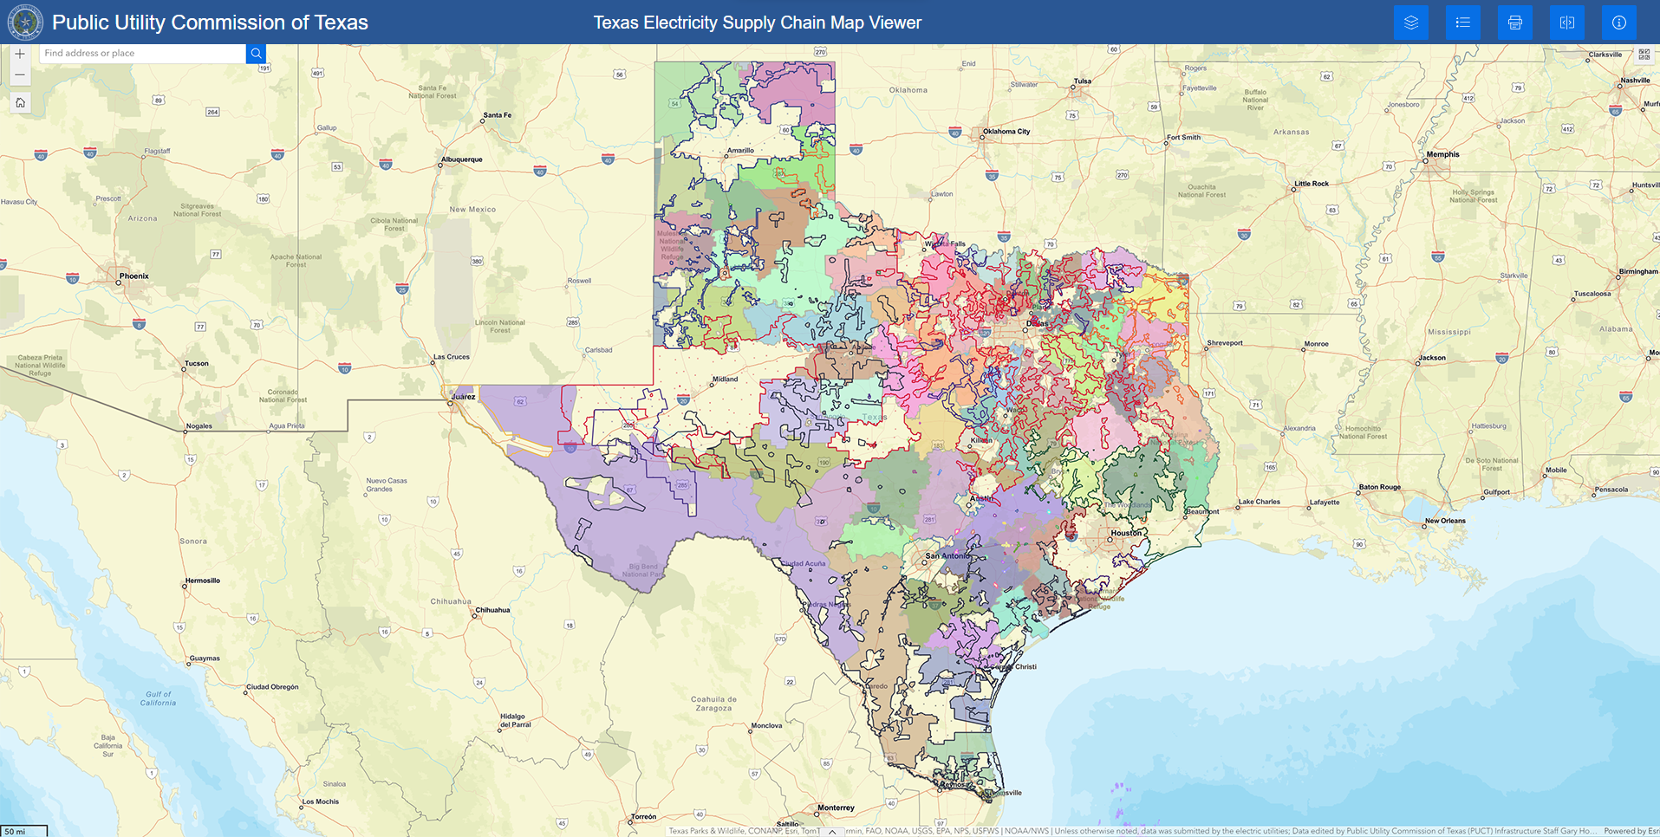Click the Albuquerque label on the map

(462, 159)
